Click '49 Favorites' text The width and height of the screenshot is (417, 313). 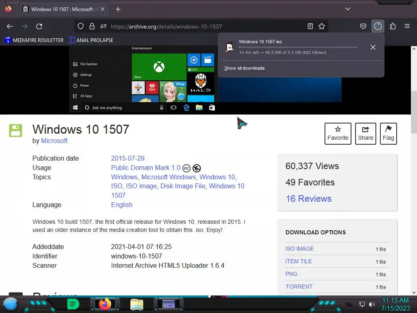tap(310, 182)
